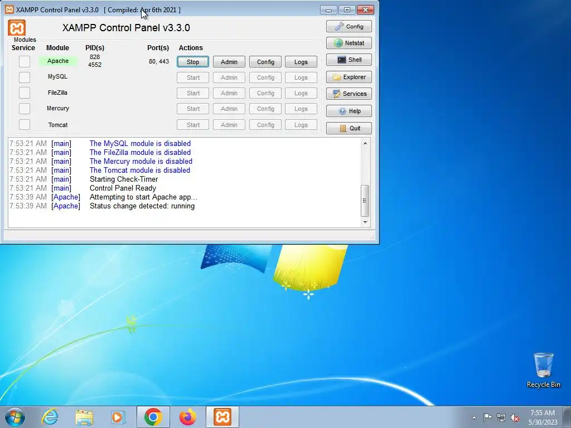Open the Apache row Config button

tap(265, 62)
